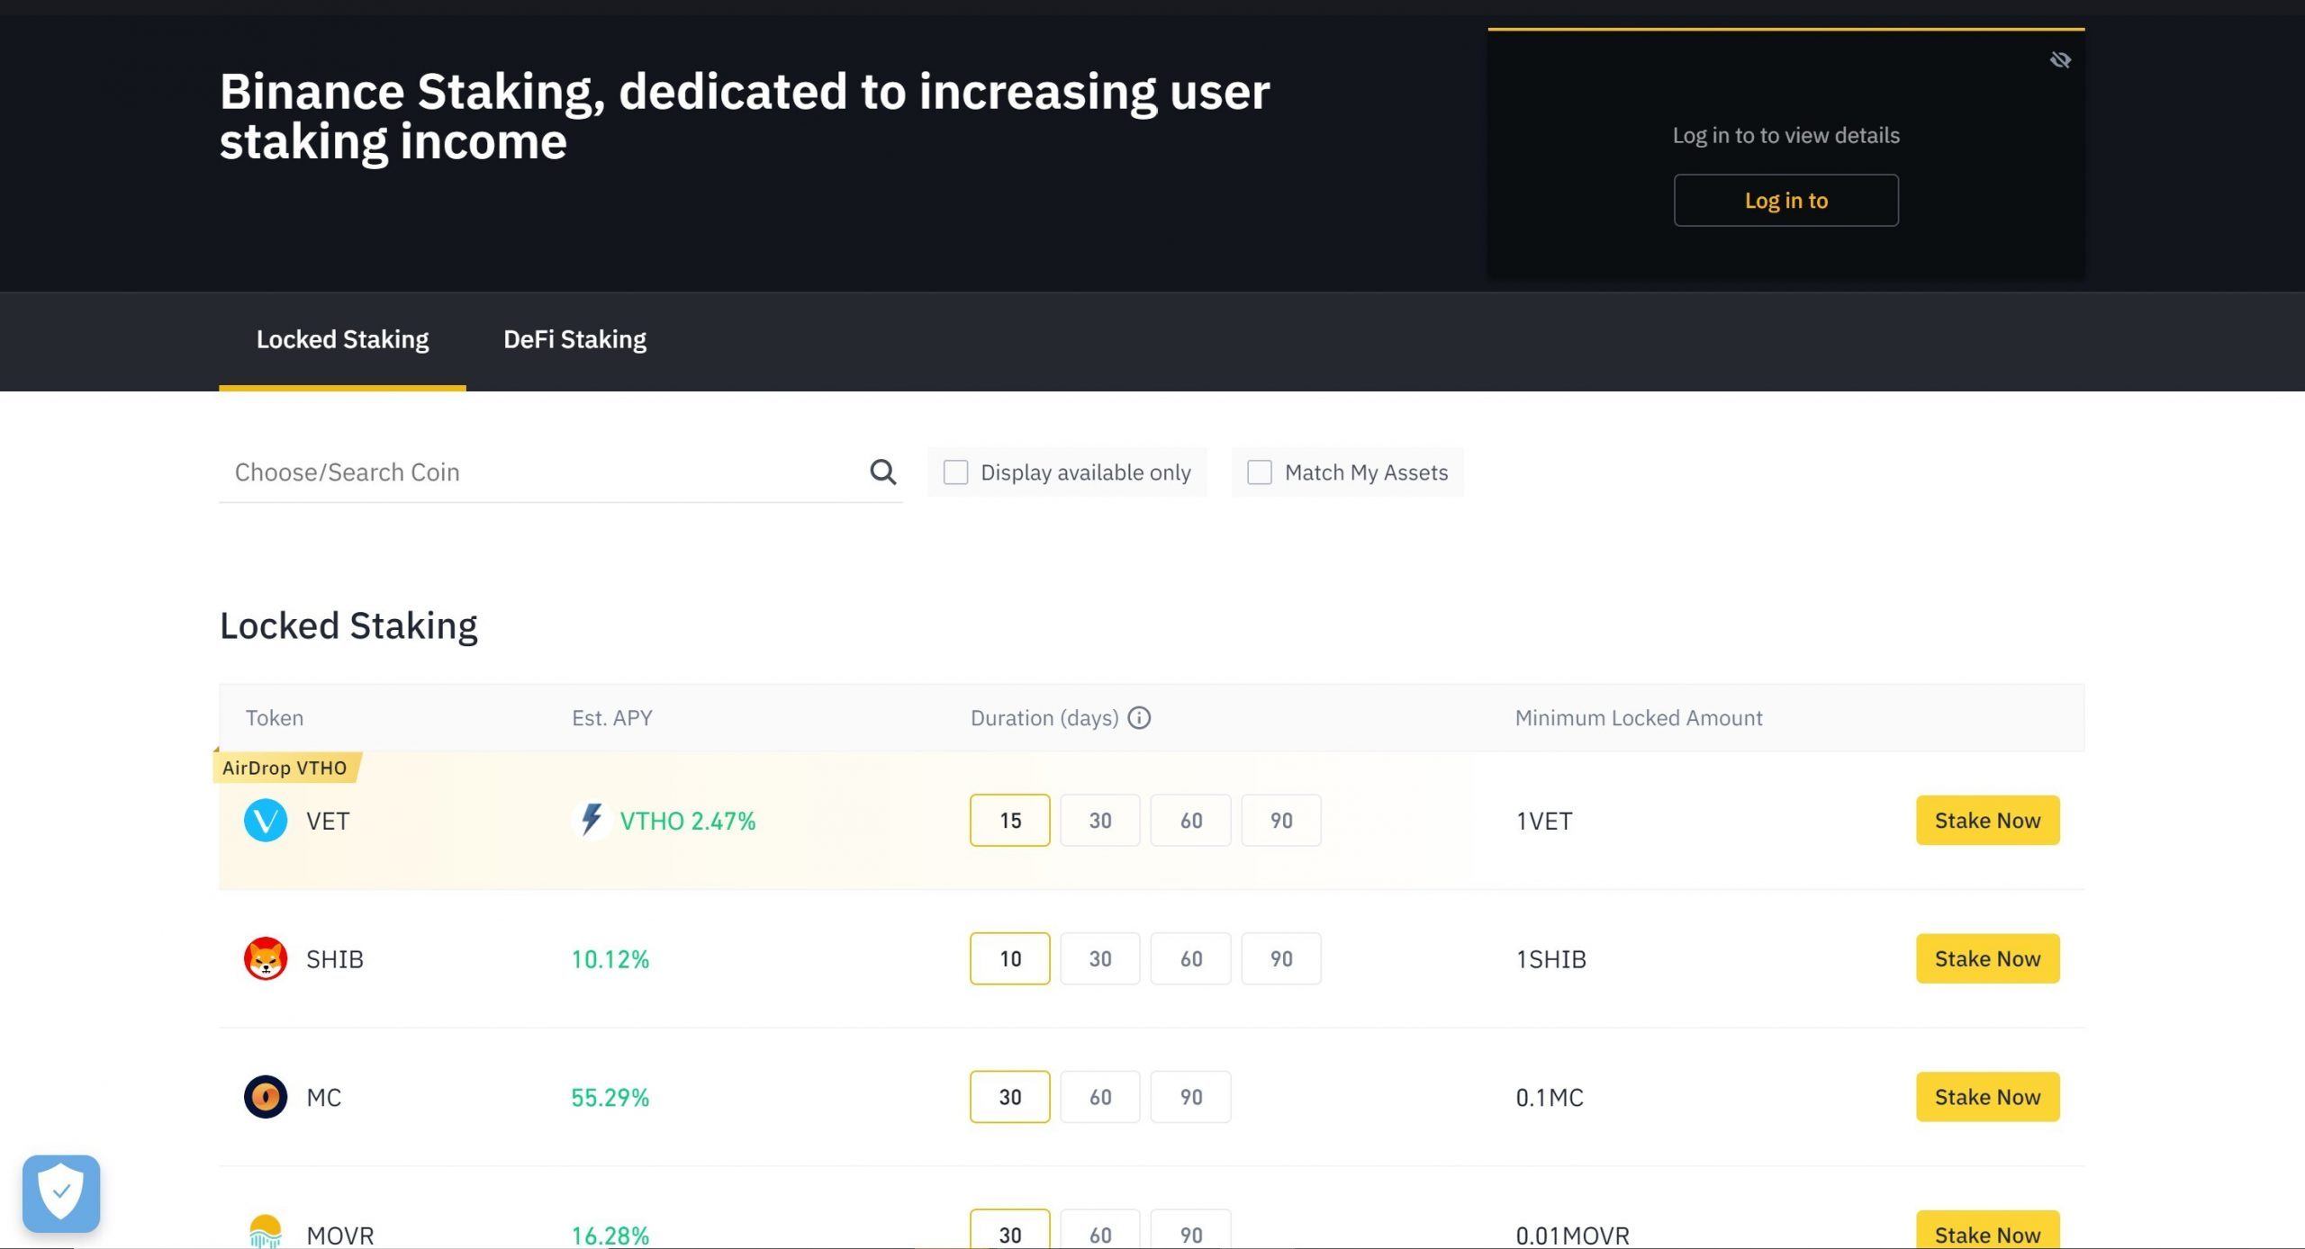Check the Match My Assets box
The height and width of the screenshot is (1249, 2305).
tap(1260, 472)
